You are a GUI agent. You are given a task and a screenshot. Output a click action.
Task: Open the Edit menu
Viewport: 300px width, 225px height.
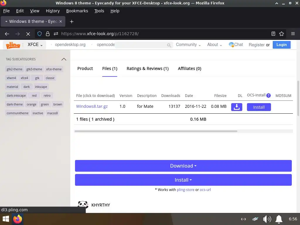click(20, 11)
